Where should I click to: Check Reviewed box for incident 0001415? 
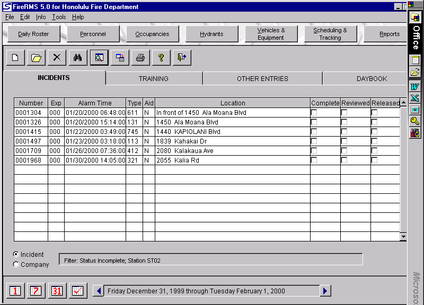click(344, 132)
